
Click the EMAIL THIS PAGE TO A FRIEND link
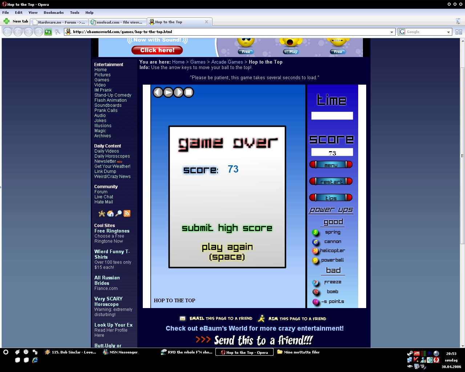click(221, 319)
